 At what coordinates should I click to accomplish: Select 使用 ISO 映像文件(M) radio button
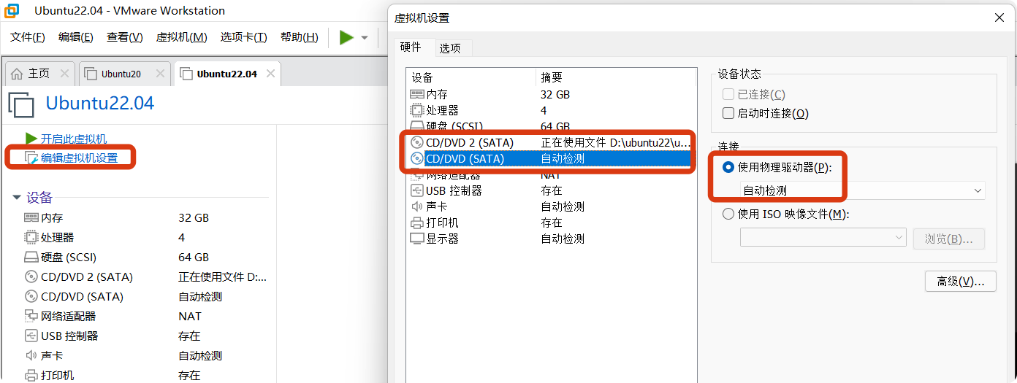pyautogui.click(x=728, y=214)
